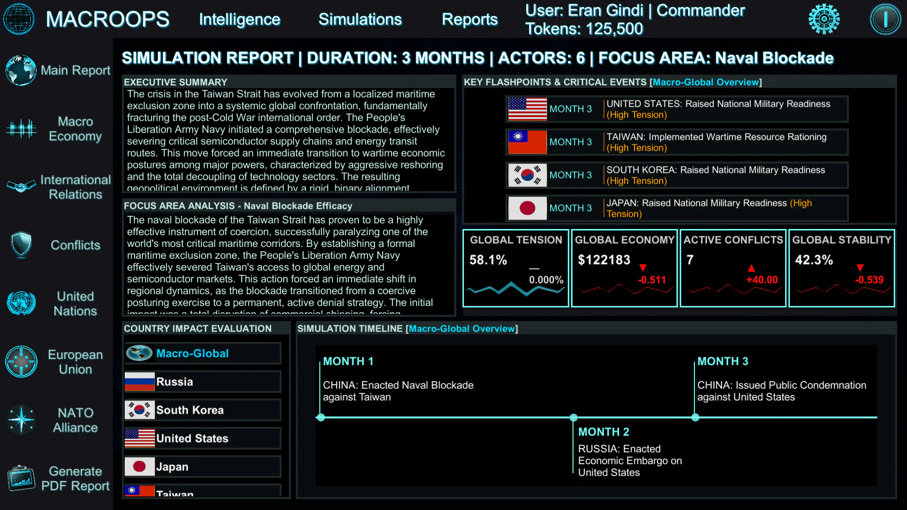Select Russia in country impact list
This screenshot has height=510, width=907.
click(x=203, y=382)
